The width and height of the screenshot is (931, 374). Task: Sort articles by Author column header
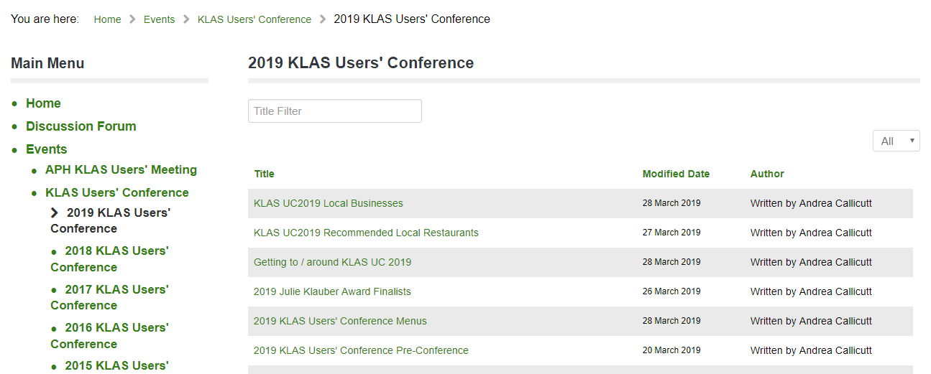coord(766,174)
